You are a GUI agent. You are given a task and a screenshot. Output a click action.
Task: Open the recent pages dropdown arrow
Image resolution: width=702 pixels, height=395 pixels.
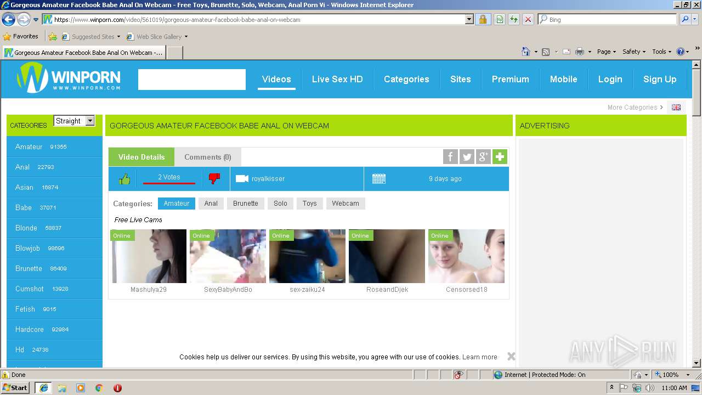[x=36, y=20]
